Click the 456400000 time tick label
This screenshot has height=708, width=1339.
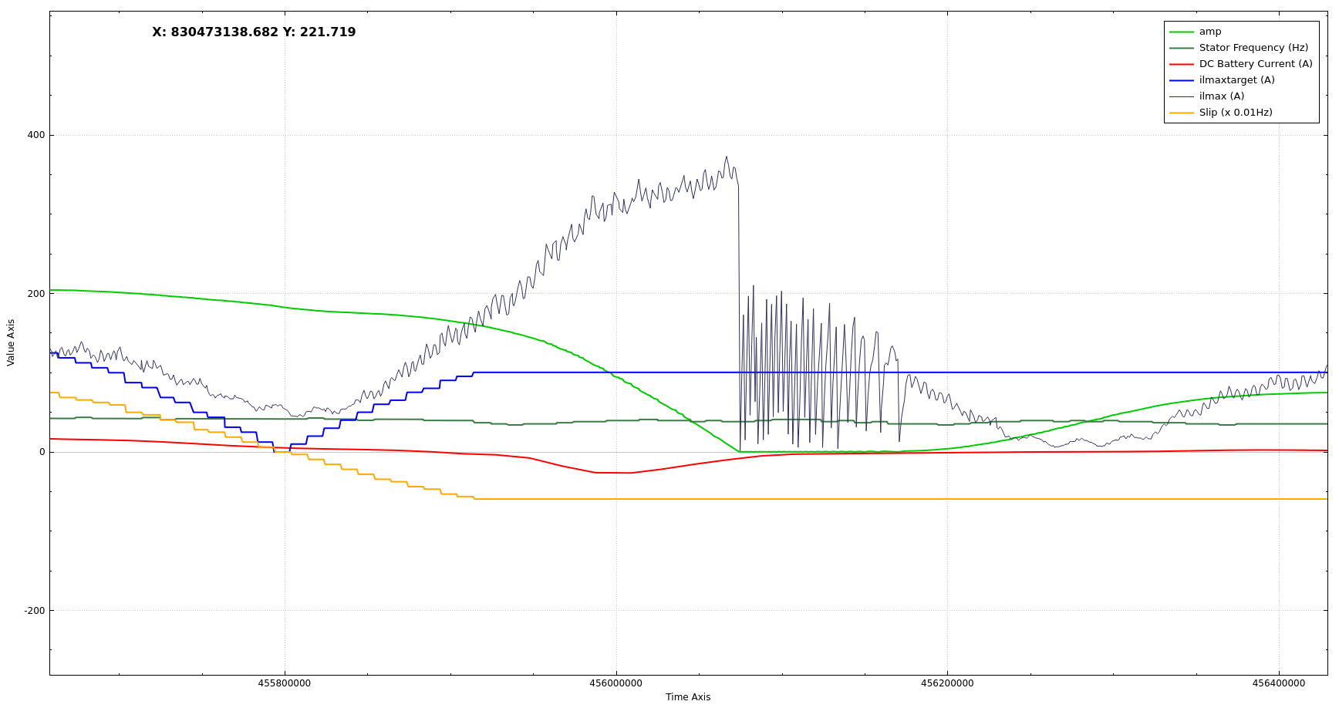pos(1278,683)
